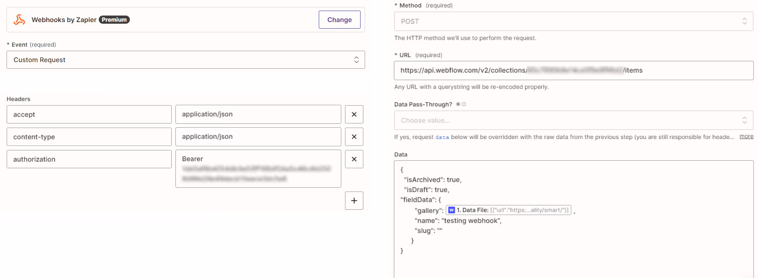Image resolution: width=758 pixels, height=278 pixels.
Task: Remove the authorization header row
Action: pyautogui.click(x=354, y=159)
